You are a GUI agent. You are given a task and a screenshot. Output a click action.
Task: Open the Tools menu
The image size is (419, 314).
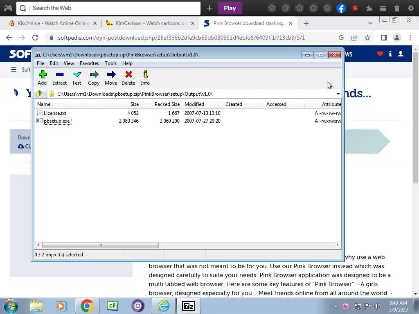click(110, 63)
